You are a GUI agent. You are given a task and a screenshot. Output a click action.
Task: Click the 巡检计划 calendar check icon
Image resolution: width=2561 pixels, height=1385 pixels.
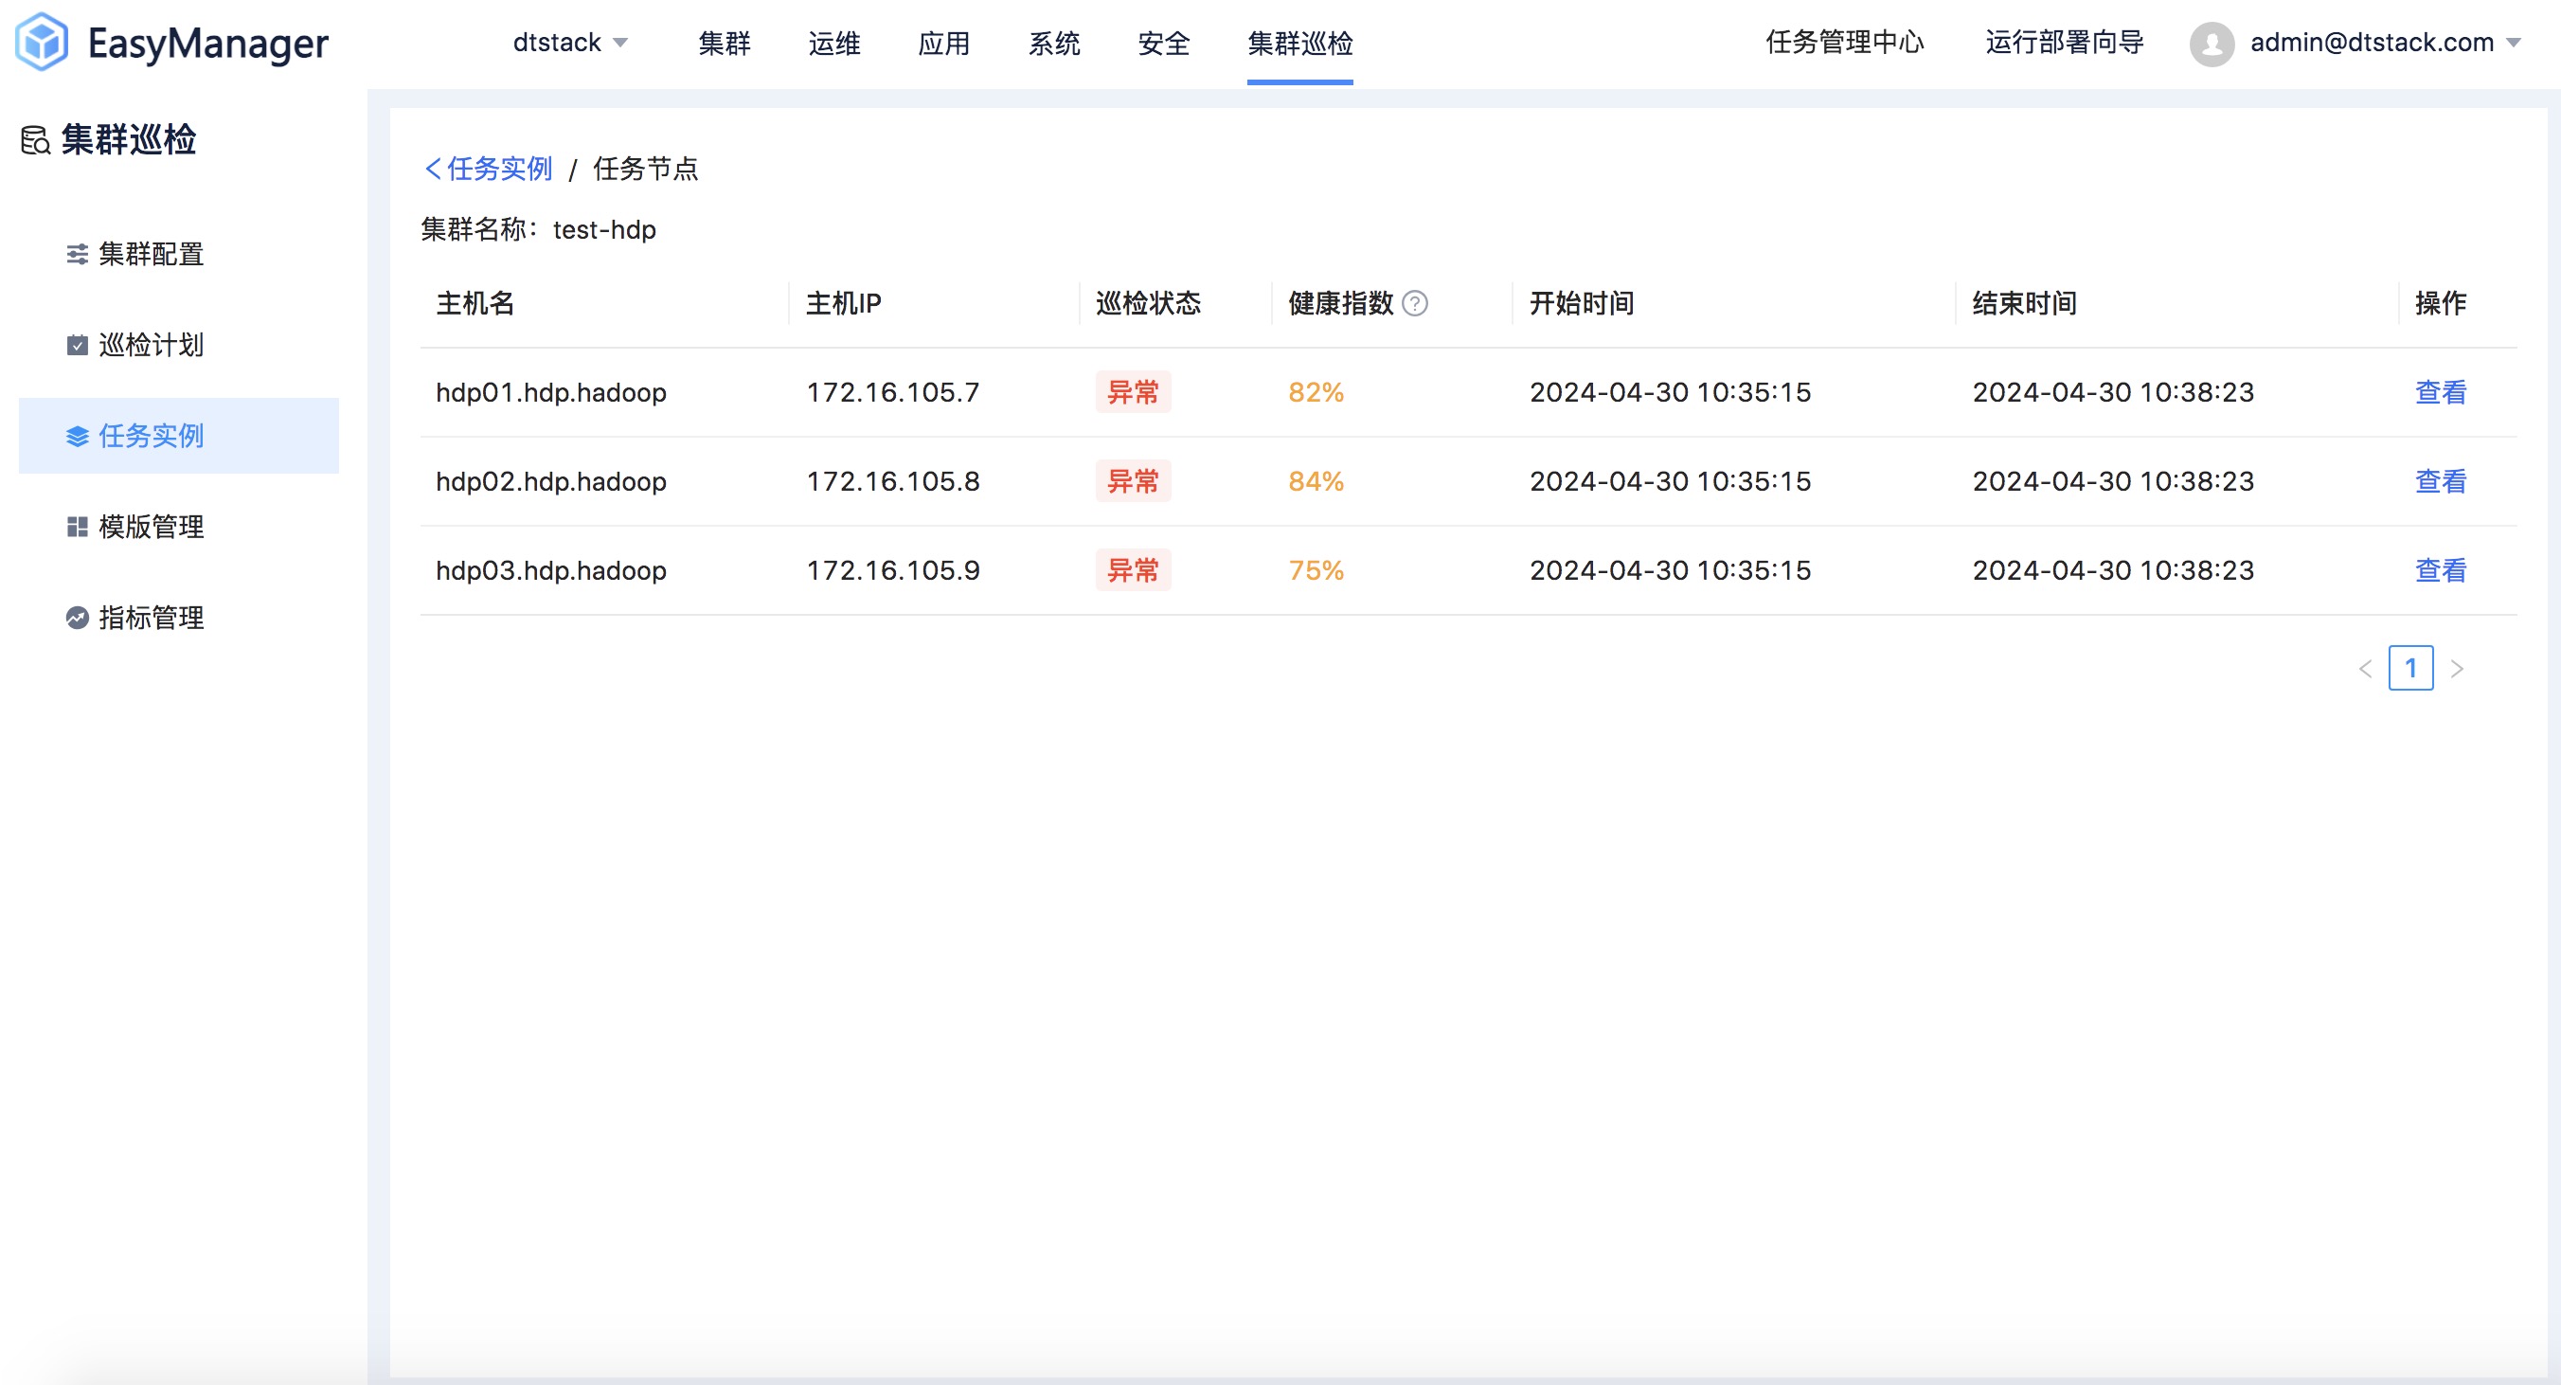pos(77,345)
